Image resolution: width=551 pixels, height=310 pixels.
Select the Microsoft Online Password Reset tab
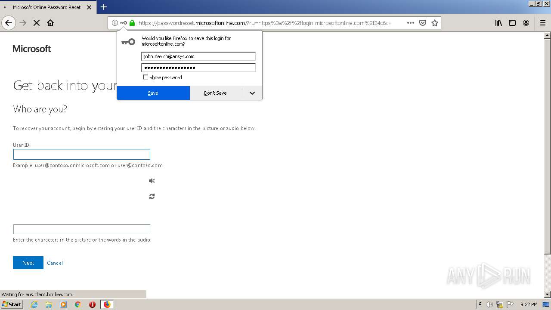point(47,7)
